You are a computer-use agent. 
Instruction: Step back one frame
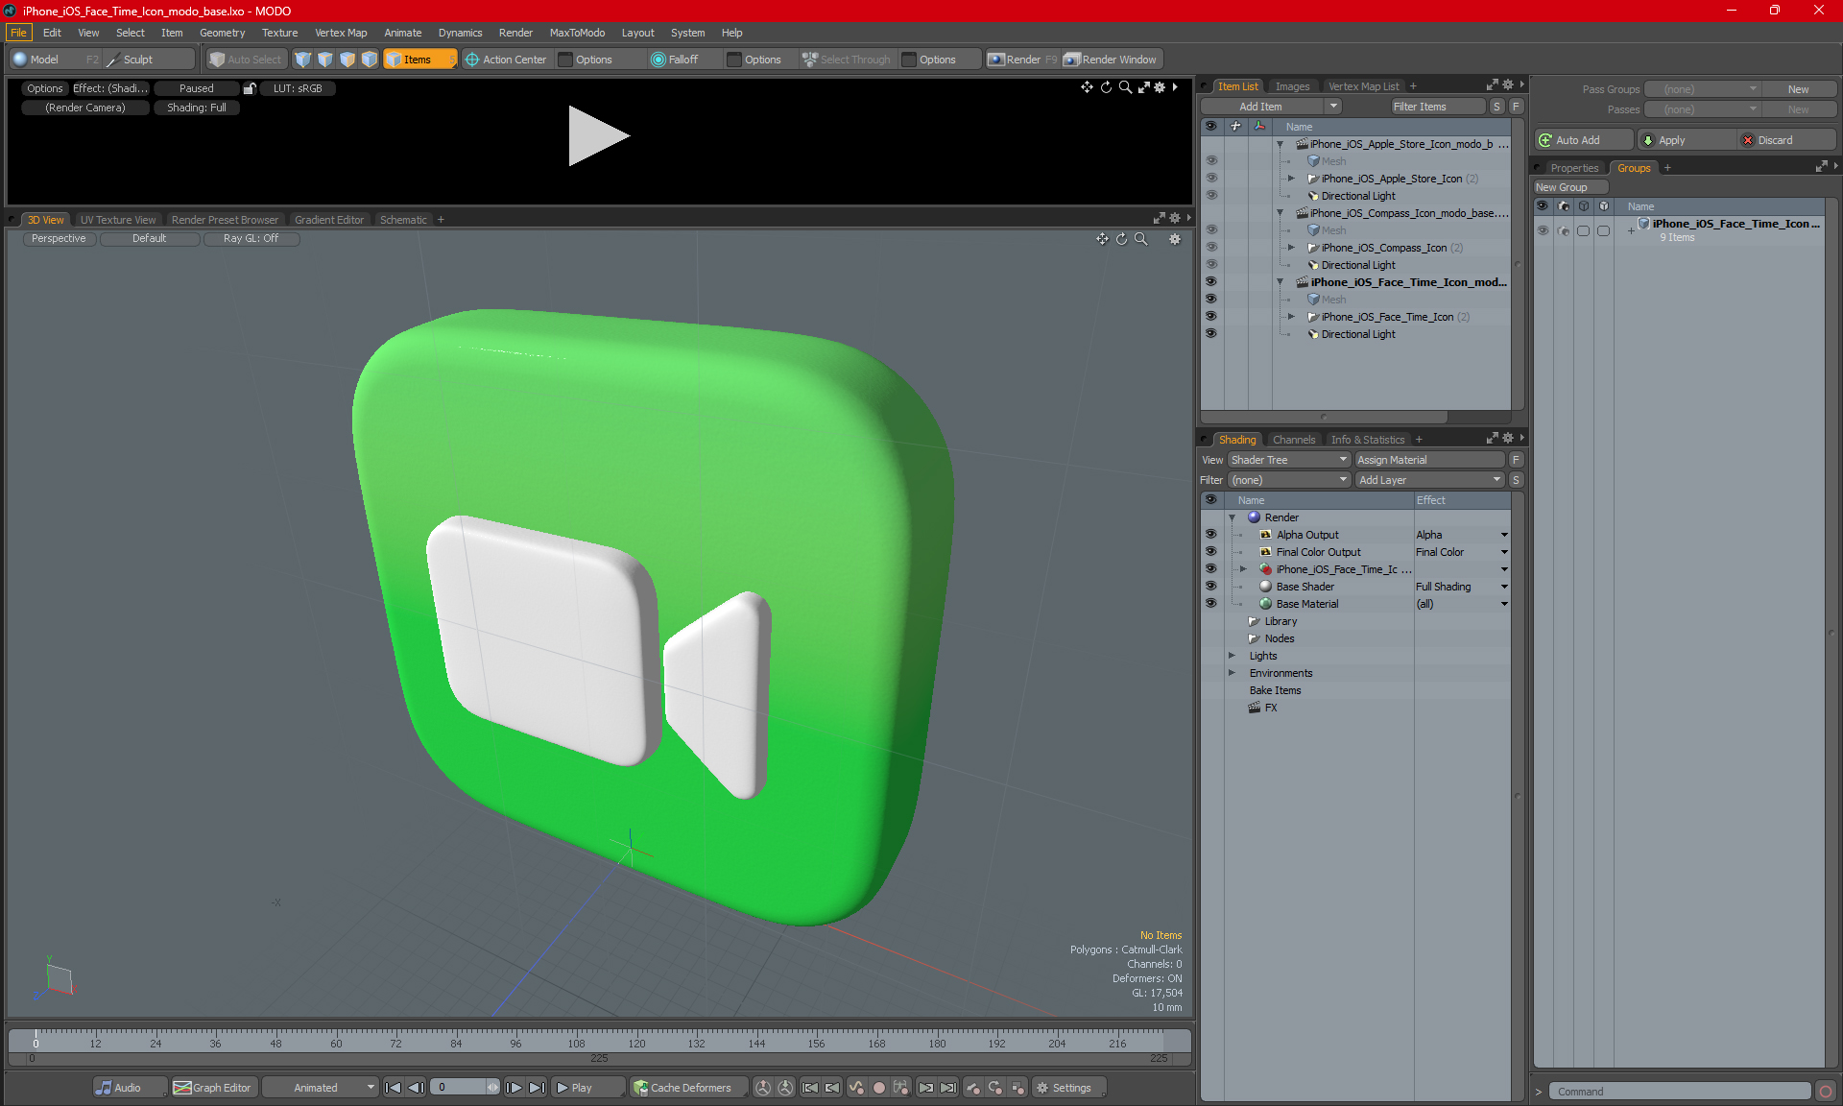416,1088
